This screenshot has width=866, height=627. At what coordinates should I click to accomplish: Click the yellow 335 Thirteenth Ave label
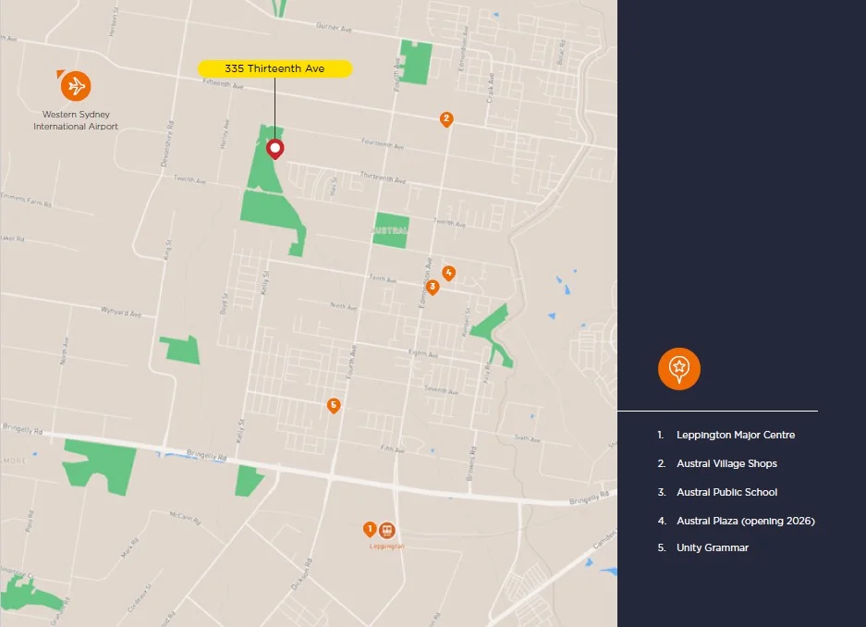[x=274, y=68]
